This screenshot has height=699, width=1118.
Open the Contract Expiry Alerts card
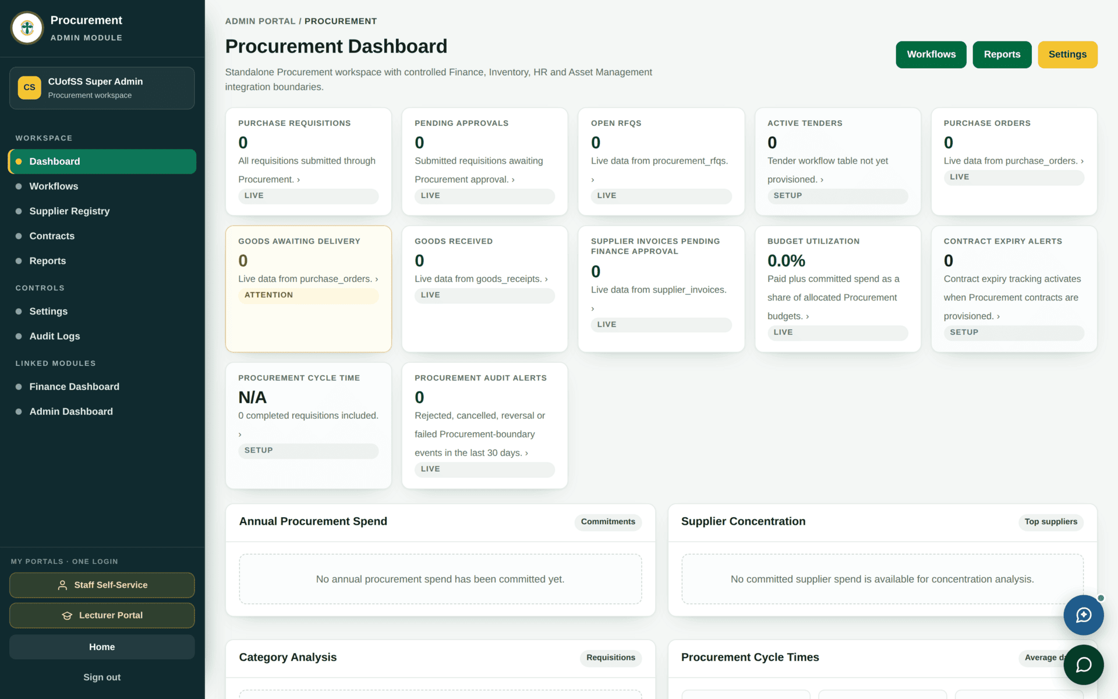tap(1014, 289)
